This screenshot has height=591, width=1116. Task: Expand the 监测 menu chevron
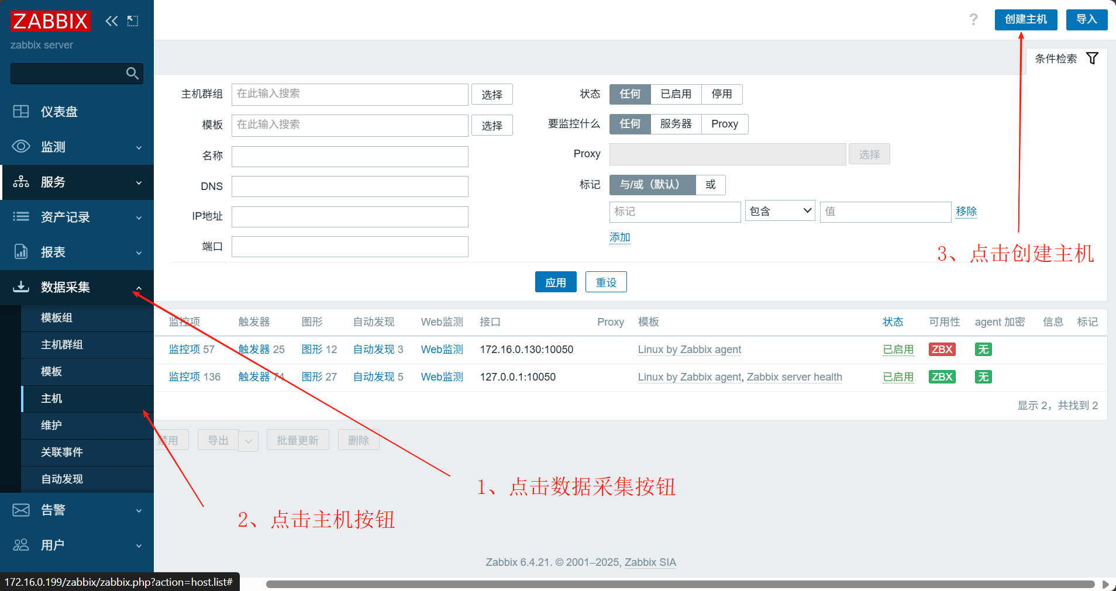point(139,147)
